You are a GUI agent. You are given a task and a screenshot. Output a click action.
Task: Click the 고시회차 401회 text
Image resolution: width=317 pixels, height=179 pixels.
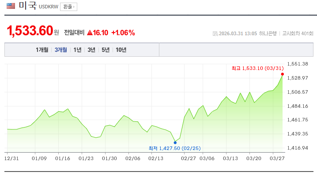click(x=298, y=33)
